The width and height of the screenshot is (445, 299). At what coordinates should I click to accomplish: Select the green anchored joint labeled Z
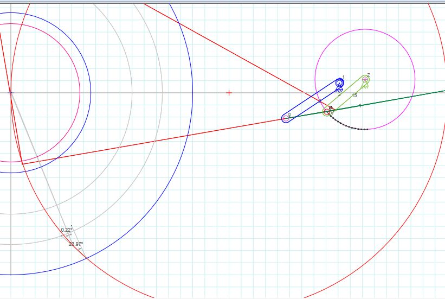(365, 79)
